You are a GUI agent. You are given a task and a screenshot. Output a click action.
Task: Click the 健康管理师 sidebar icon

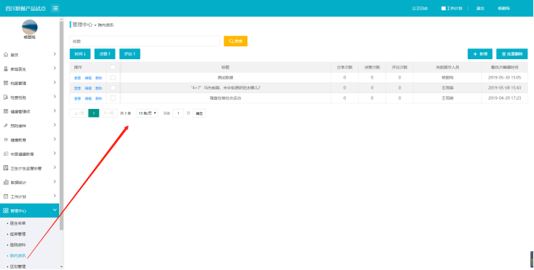(x=6, y=111)
